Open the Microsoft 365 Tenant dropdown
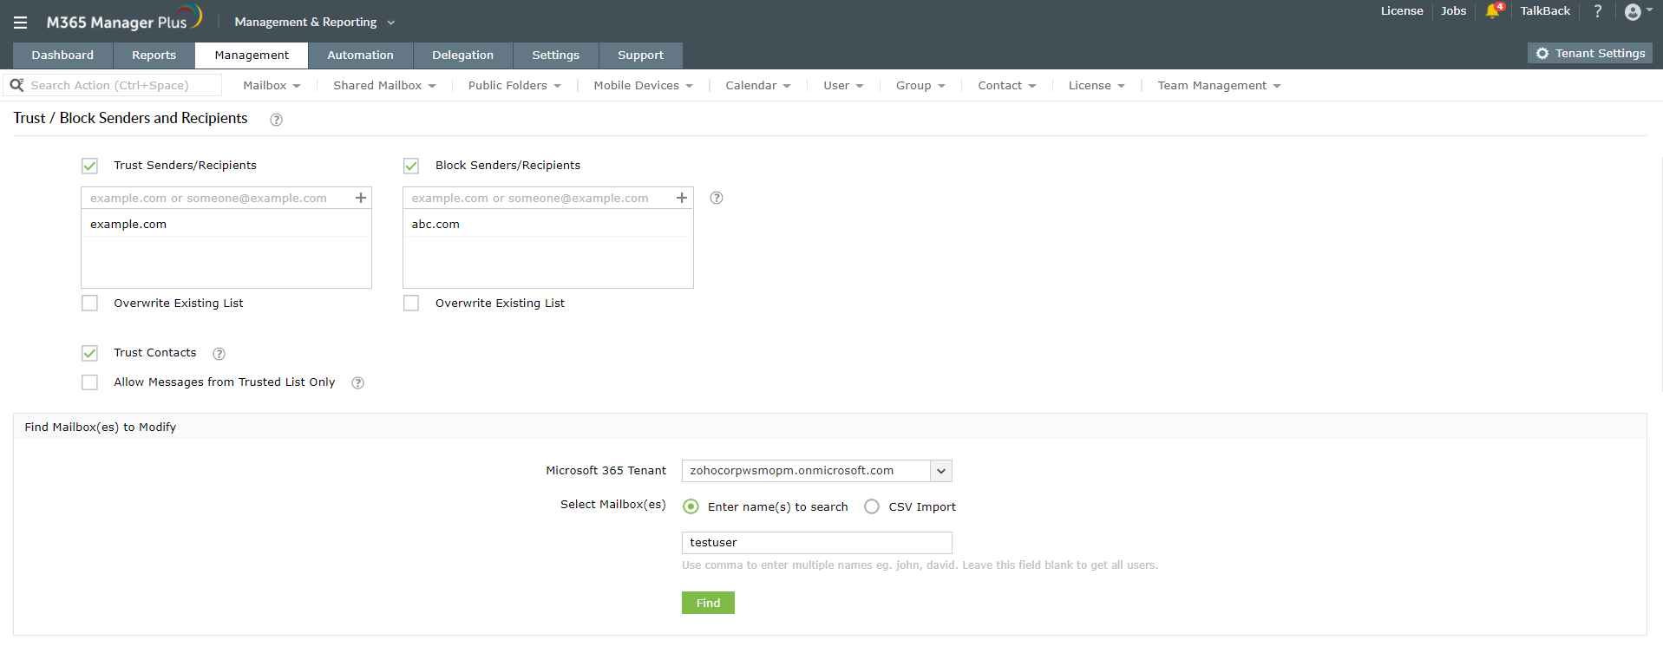This screenshot has height=666, width=1663. click(816, 471)
